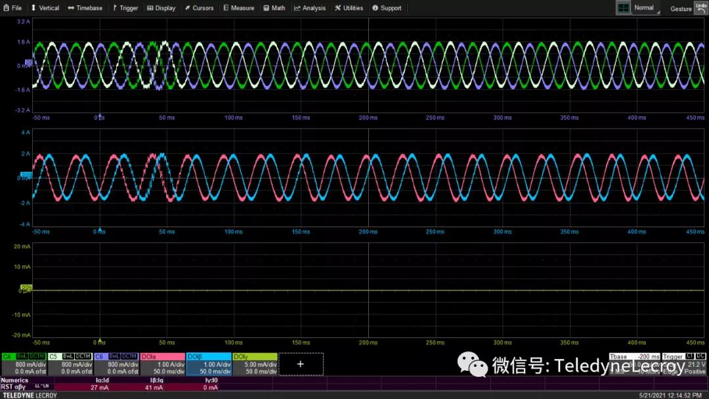709x399 pixels.
Task: Click the blue DOIβ trace descriptor
Action: [x=208, y=364]
